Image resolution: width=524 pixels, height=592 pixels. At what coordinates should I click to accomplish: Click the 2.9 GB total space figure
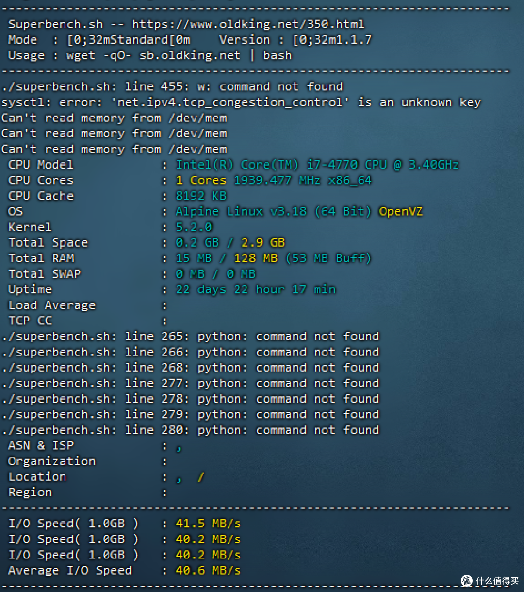(263, 243)
